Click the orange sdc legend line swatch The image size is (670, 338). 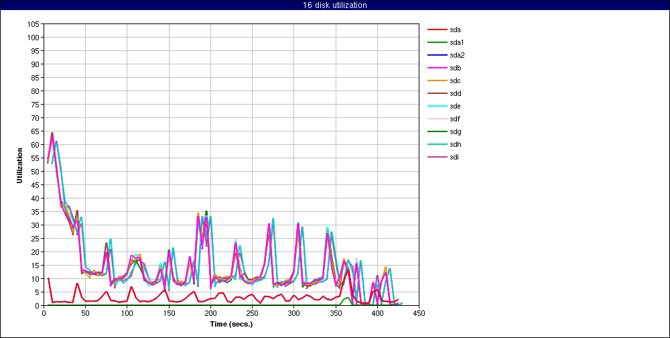pos(436,81)
